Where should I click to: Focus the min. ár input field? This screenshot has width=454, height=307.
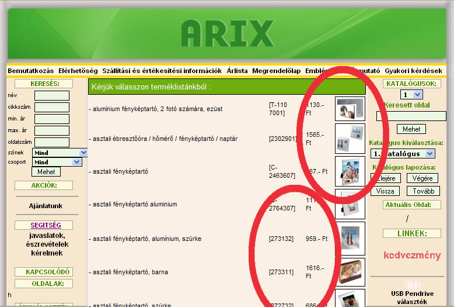[x=52, y=119]
